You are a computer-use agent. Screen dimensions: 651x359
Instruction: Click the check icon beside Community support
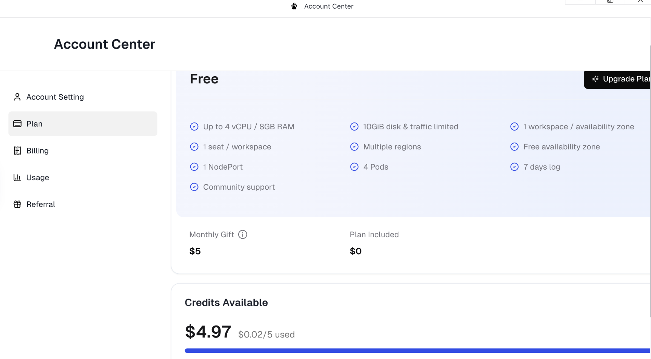click(194, 187)
